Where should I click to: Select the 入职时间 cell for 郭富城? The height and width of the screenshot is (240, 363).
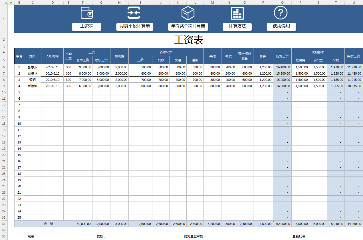[x=52, y=86]
